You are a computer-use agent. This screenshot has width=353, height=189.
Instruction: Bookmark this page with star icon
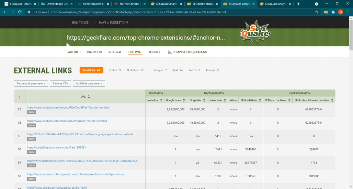pos(316,12)
